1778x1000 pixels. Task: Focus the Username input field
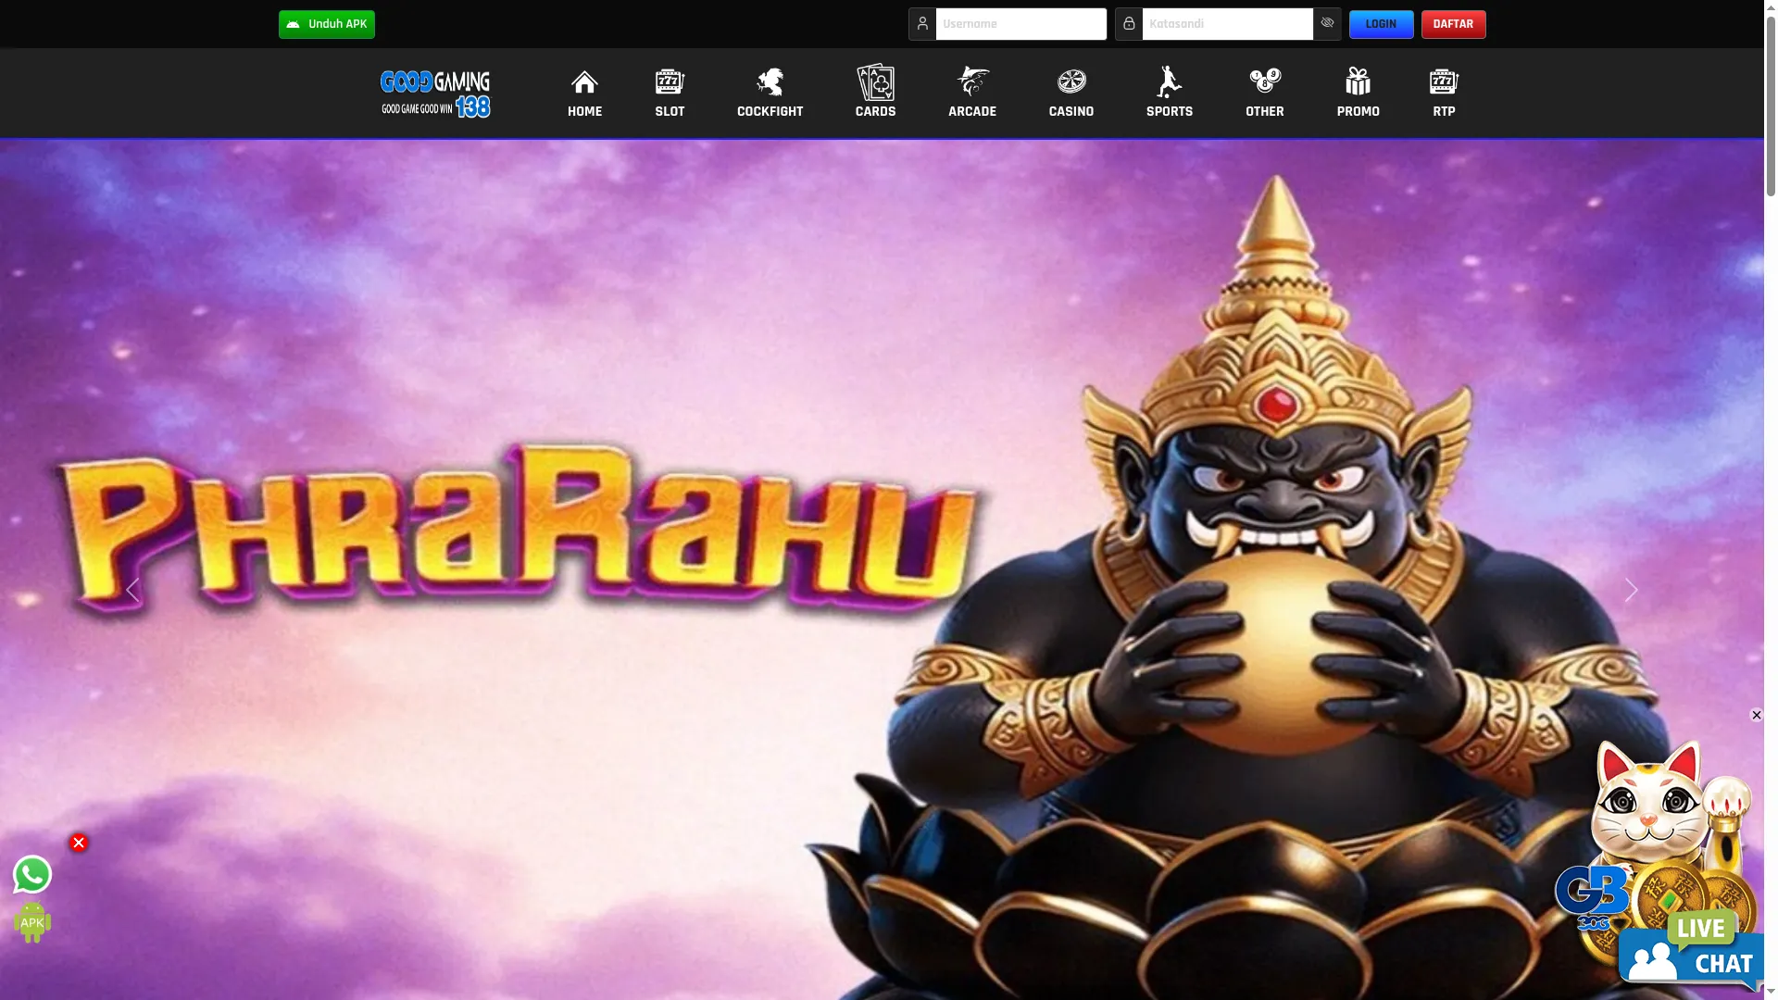[1020, 24]
